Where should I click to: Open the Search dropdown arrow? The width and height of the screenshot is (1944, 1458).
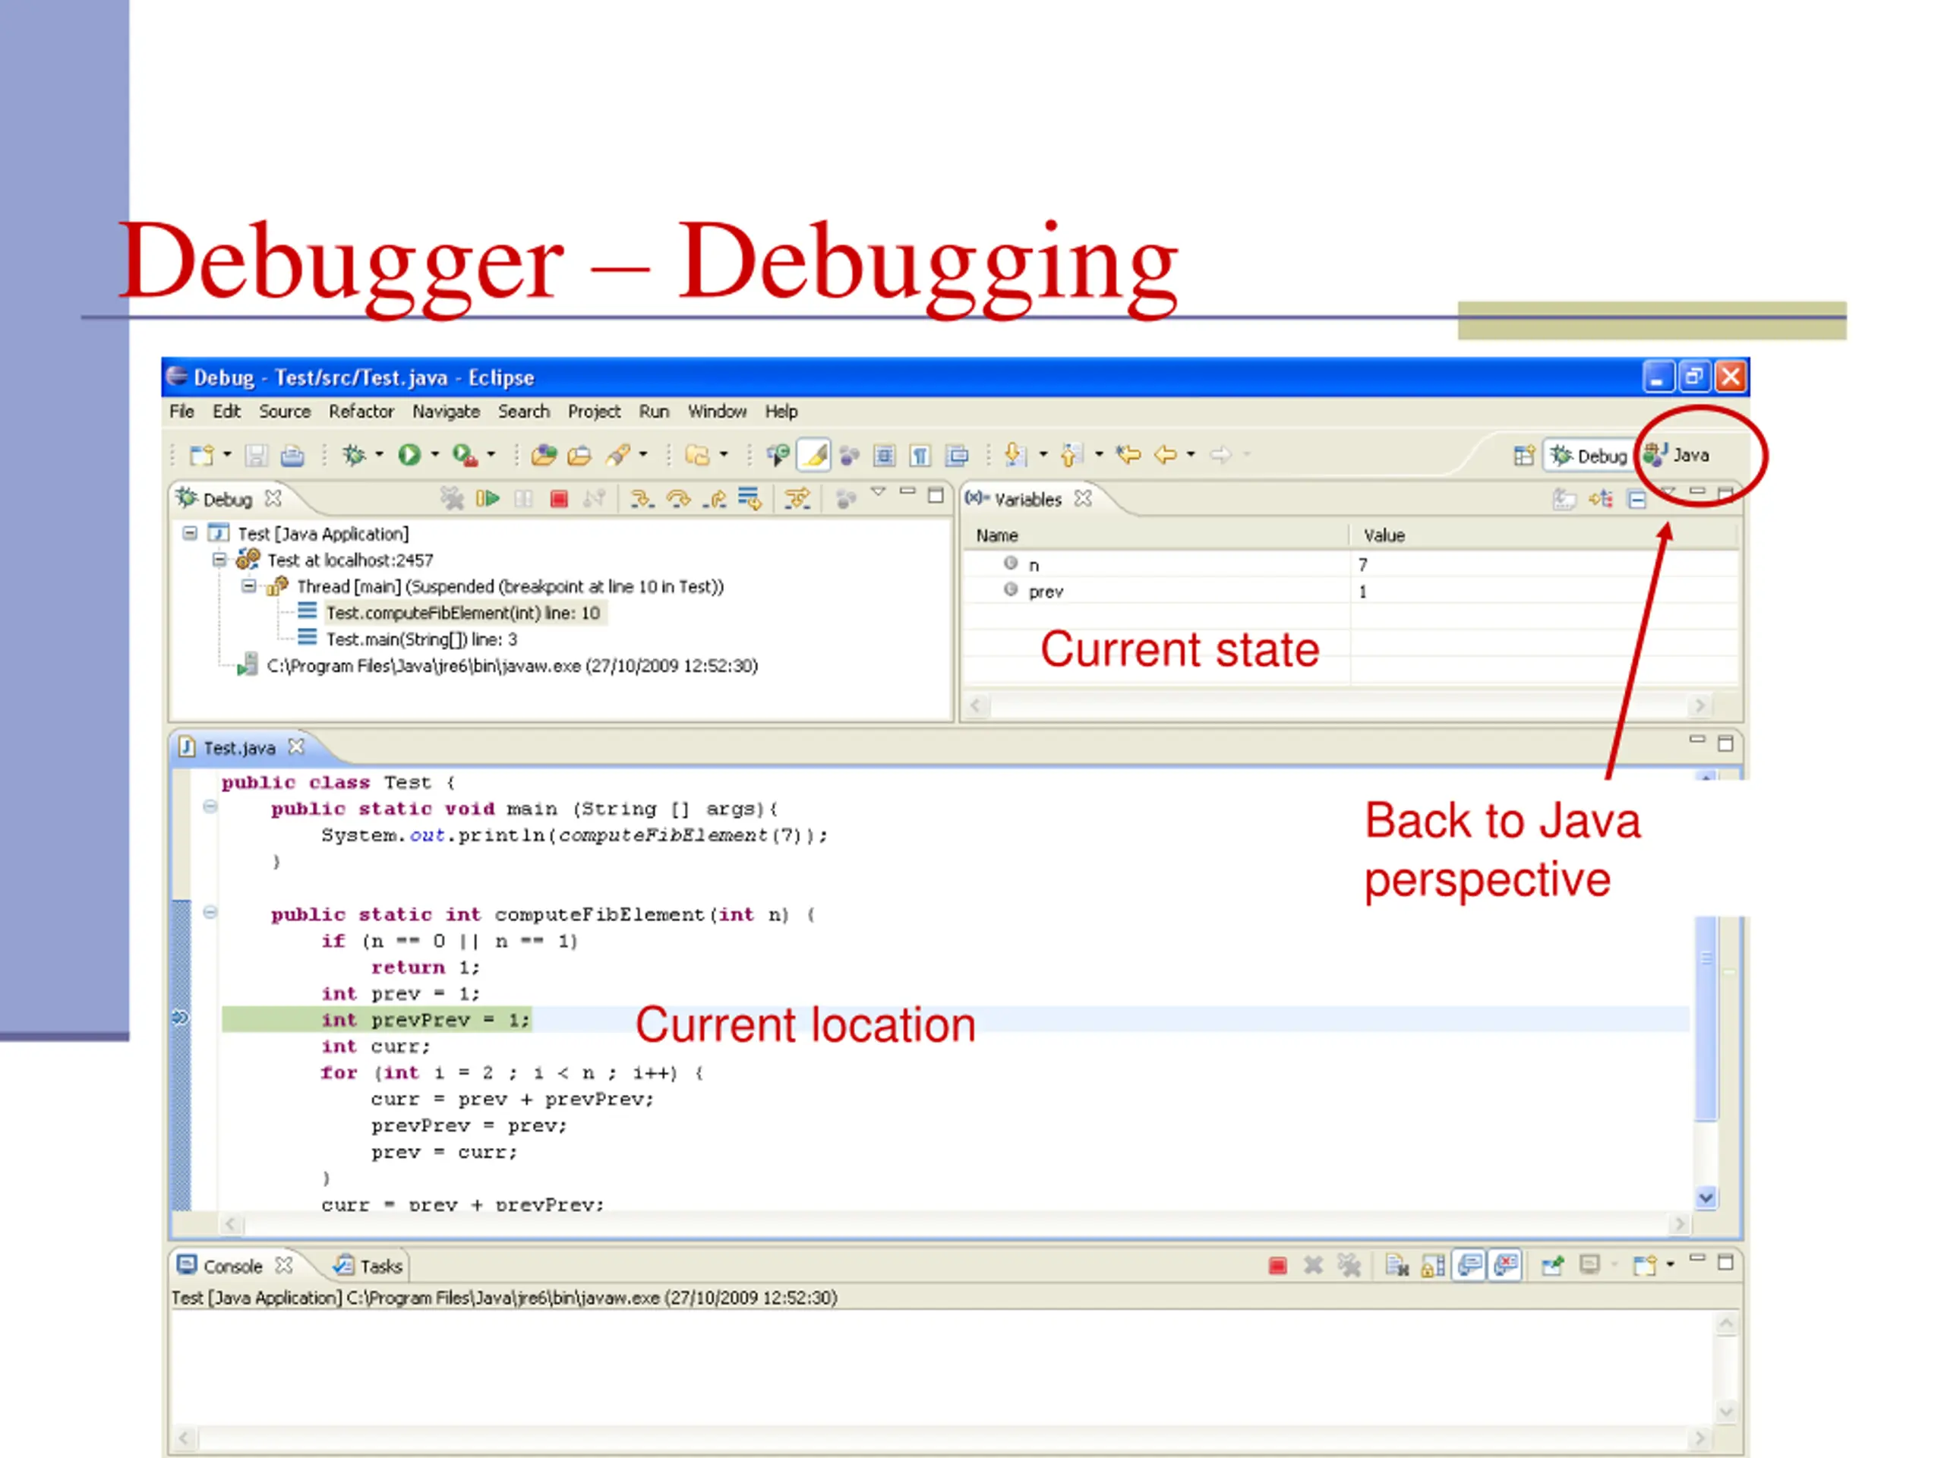tap(643, 454)
